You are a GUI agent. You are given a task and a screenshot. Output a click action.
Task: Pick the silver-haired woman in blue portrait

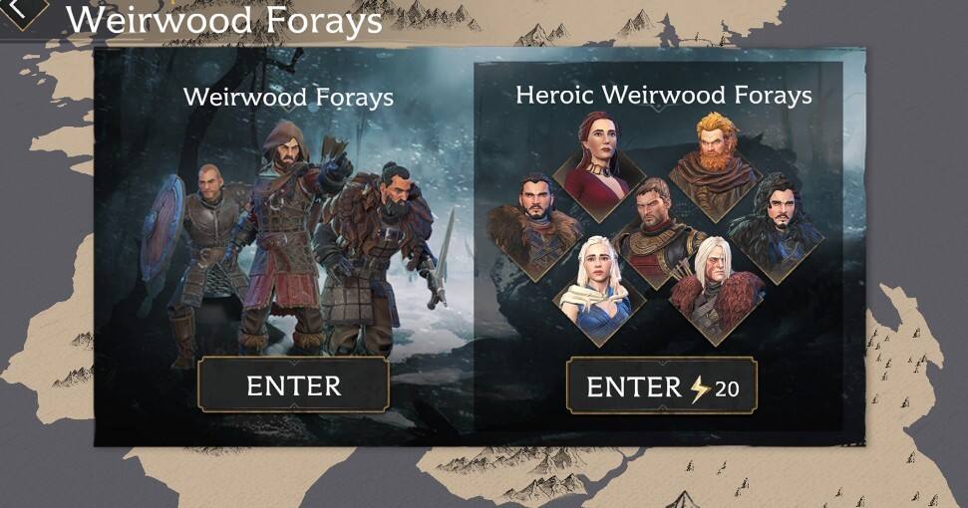599,289
